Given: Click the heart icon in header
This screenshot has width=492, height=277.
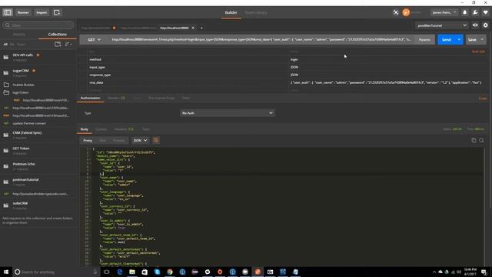Looking at the screenshot, I should click(x=485, y=12).
